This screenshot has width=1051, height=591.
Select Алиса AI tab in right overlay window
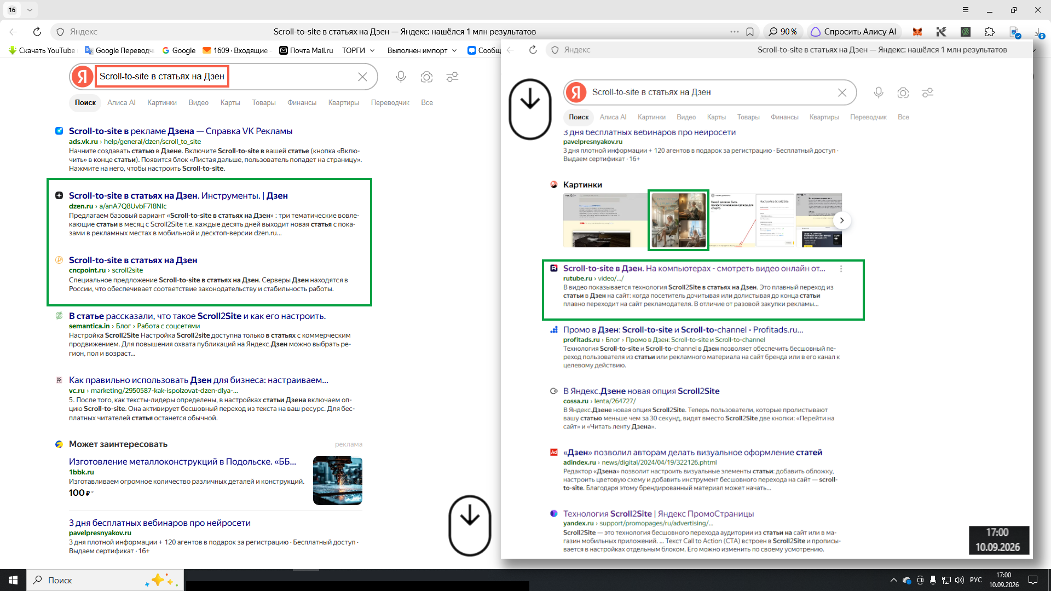tap(613, 117)
